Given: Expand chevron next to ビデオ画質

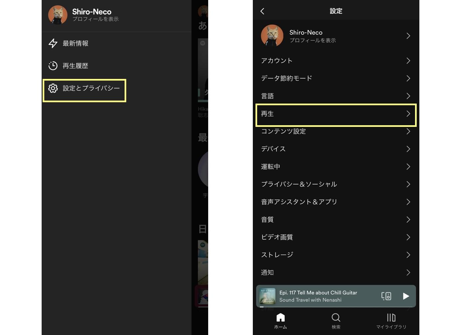Looking at the screenshot, I should 408,237.
